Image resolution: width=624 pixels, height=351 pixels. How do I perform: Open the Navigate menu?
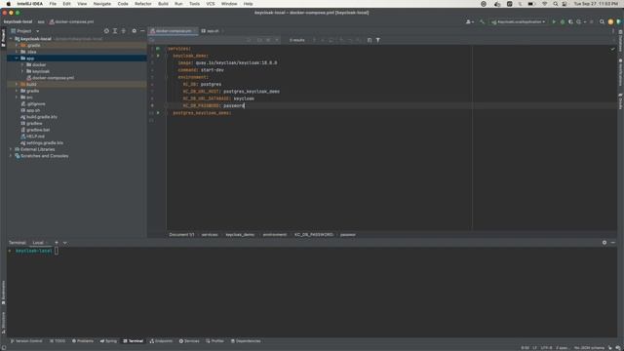tap(101, 4)
